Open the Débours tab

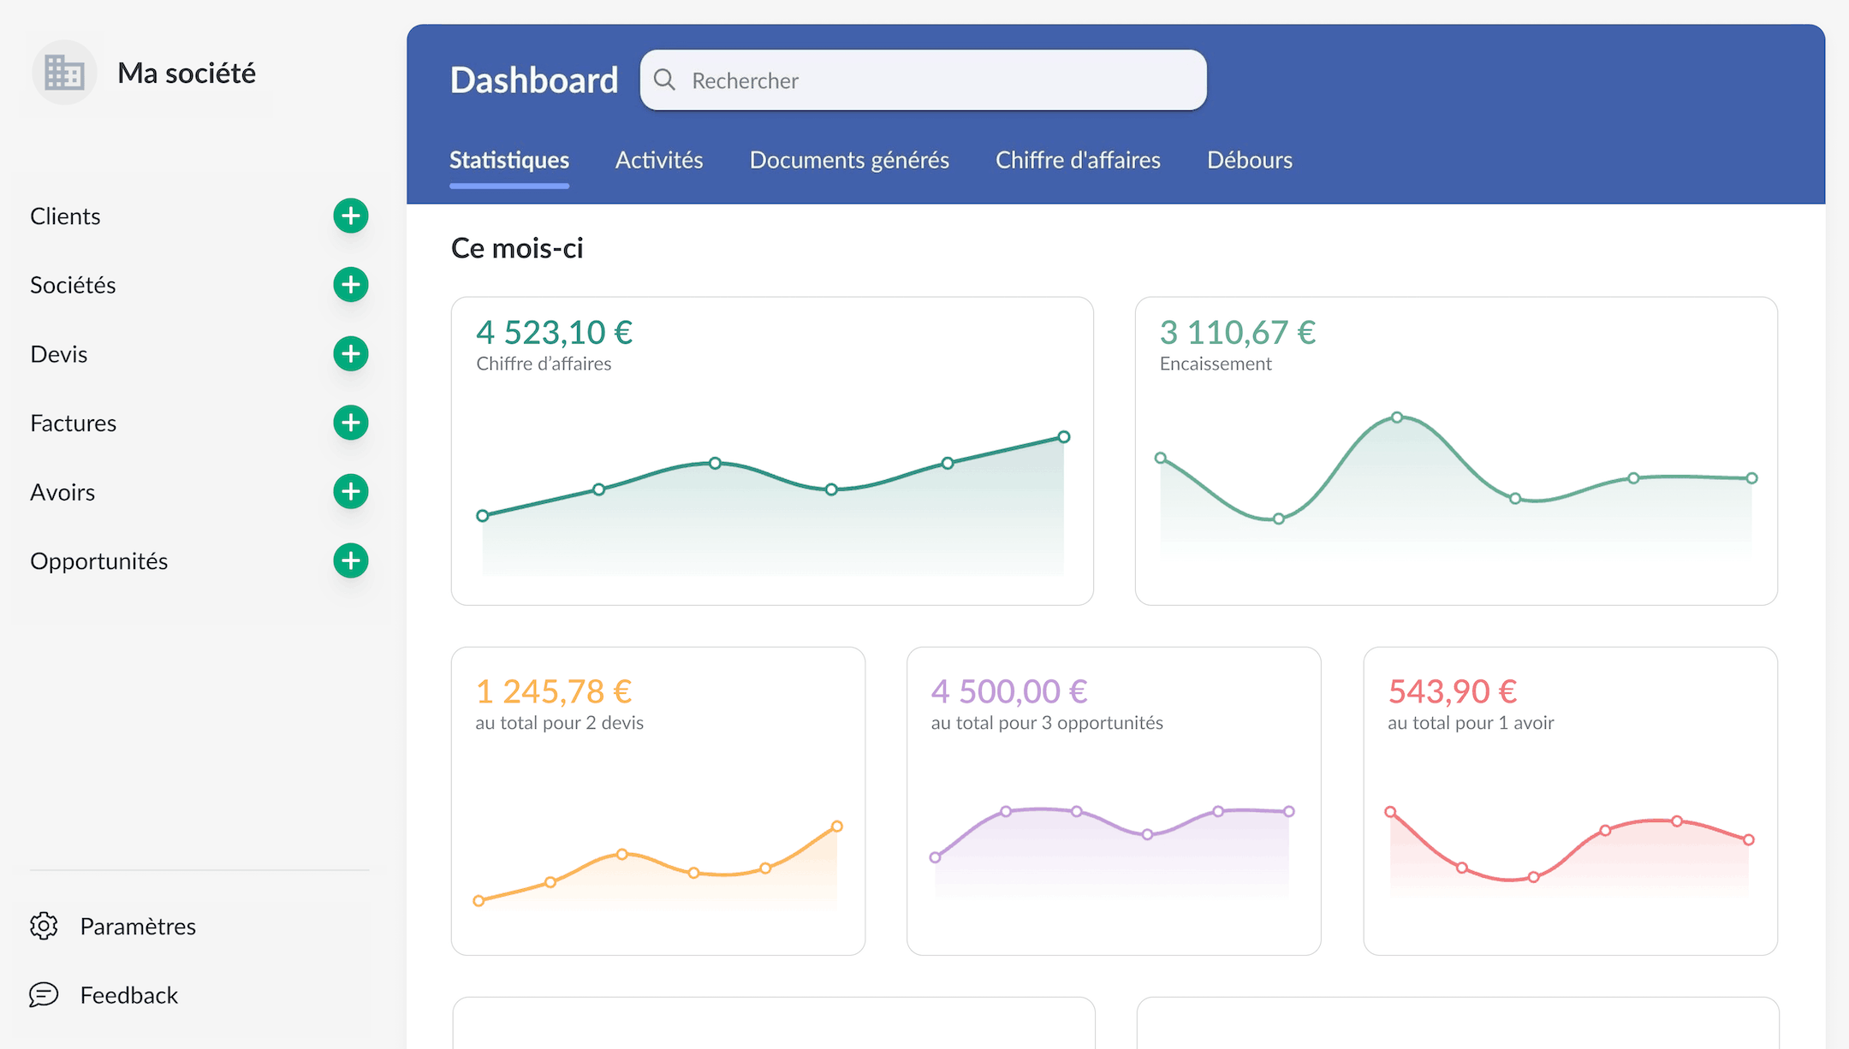[x=1250, y=160]
